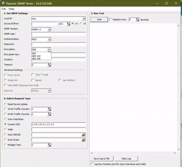Enable the Single Get checkbox
182x167 pixels.
[5, 80]
